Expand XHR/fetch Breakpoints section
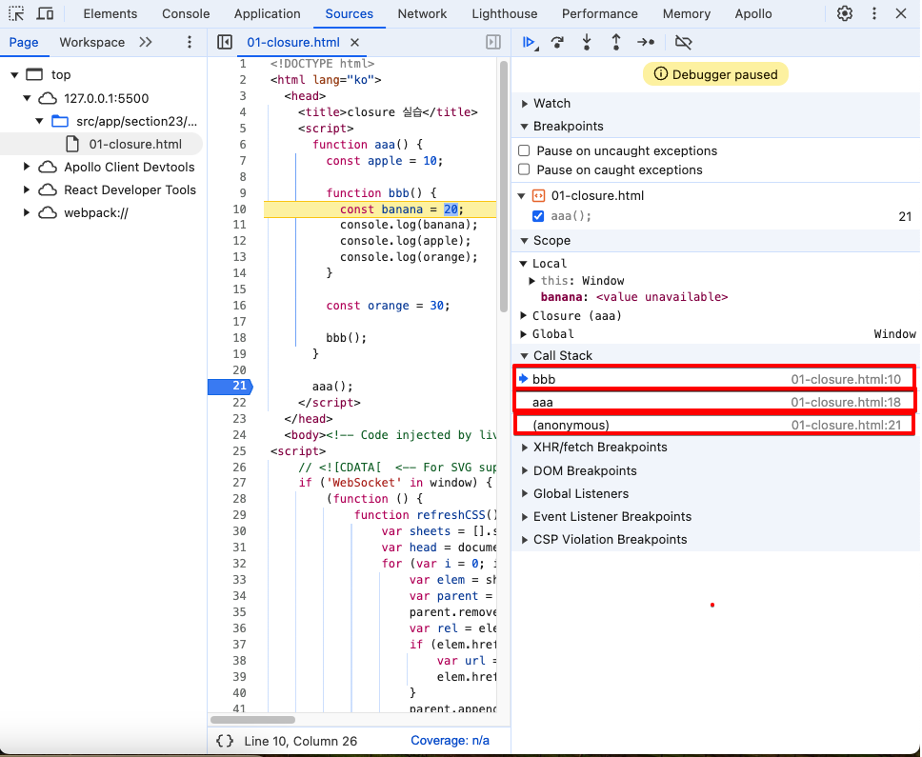The width and height of the screenshot is (922, 757). click(525, 448)
